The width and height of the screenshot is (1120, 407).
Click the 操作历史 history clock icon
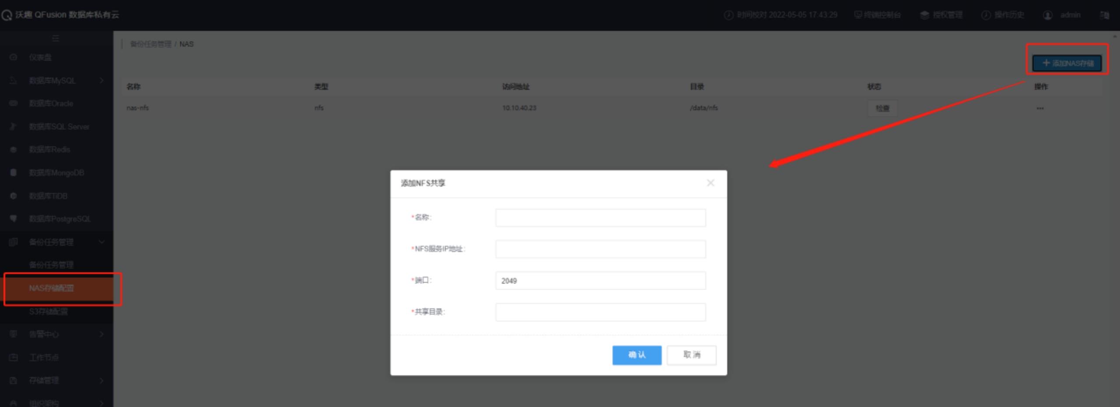(986, 15)
